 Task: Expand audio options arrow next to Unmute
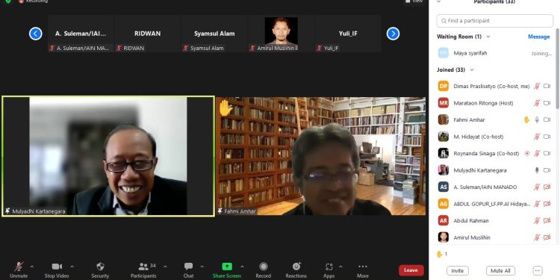[32, 267]
